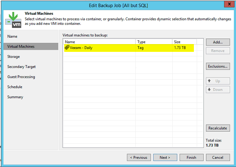Click Finish to save the backup job

(191, 157)
